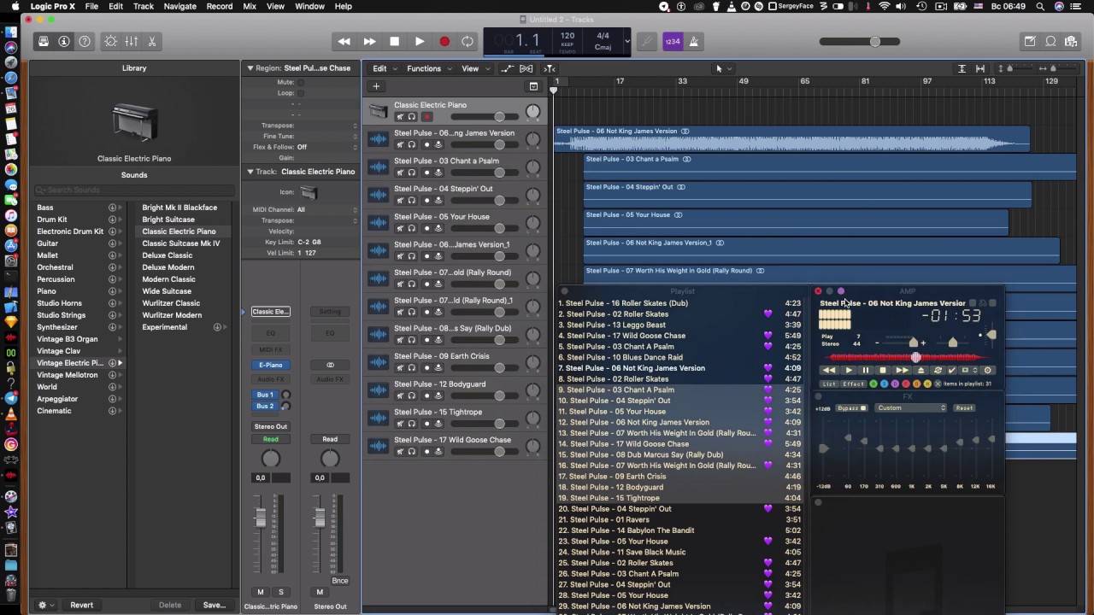Click the Stop transport button
The image size is (1094, 615).
click(394, 41)
